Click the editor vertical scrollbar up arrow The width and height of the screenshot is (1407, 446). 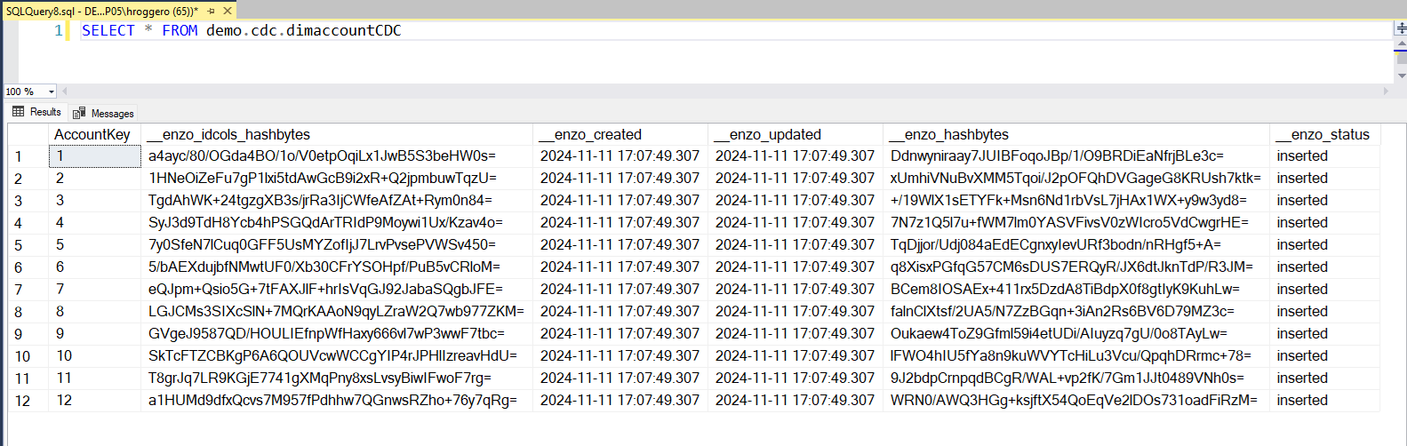(1400, 43)
